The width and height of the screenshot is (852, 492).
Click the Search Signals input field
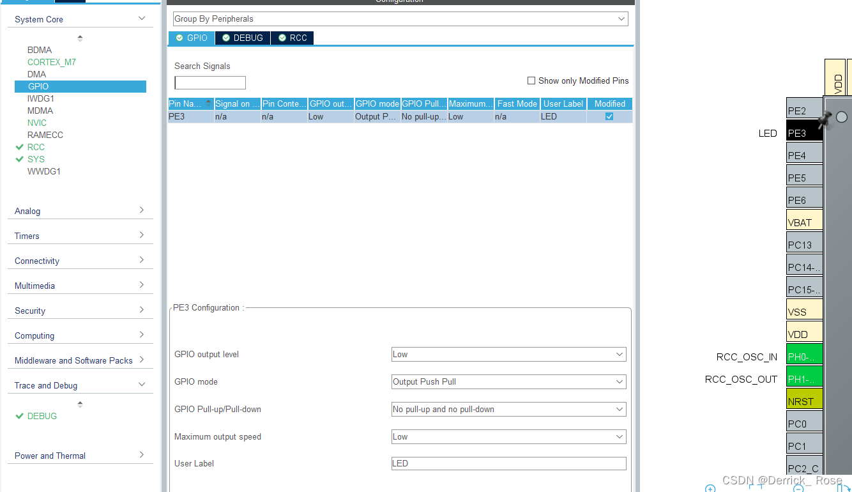click(x=210, y=82)
